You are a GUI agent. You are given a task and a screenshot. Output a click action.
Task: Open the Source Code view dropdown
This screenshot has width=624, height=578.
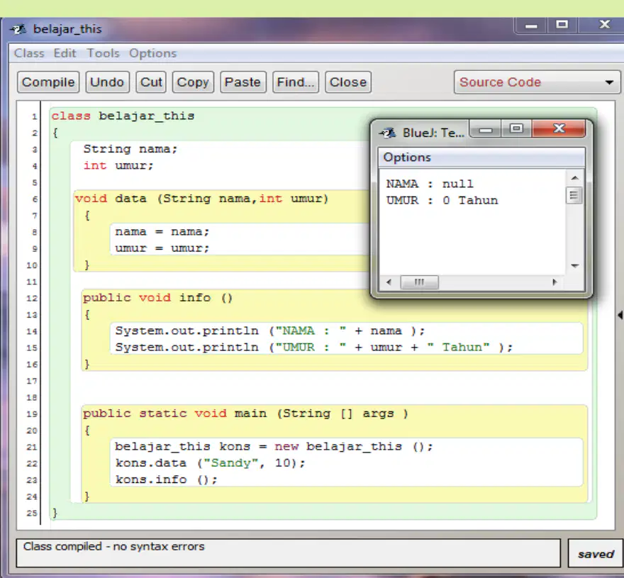537,82
